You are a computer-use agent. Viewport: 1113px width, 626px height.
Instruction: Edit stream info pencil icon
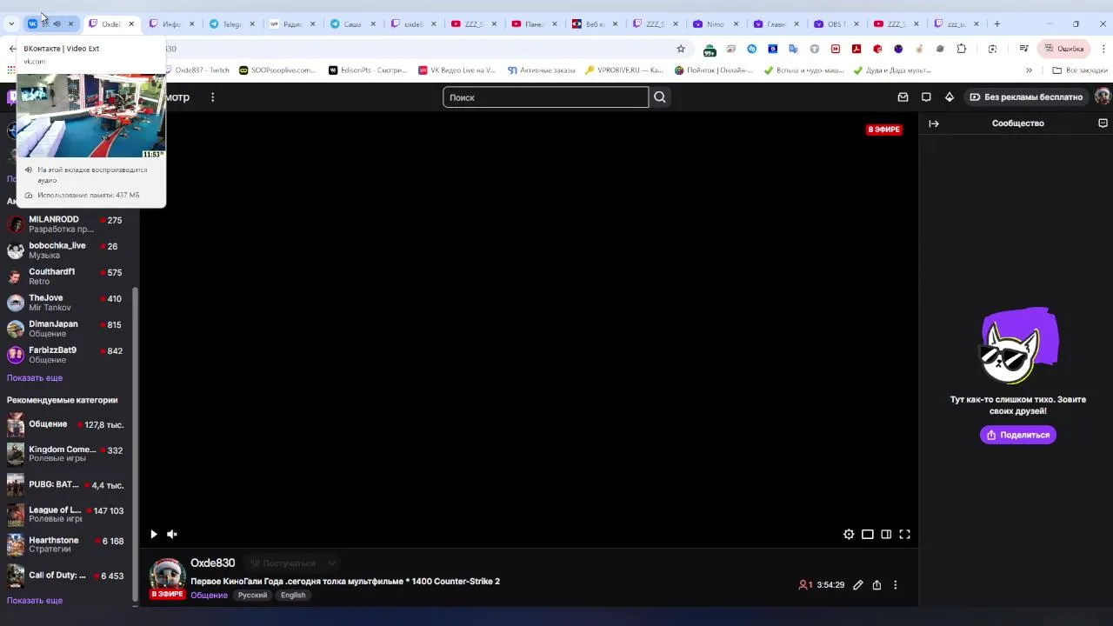tap(858, 585)
